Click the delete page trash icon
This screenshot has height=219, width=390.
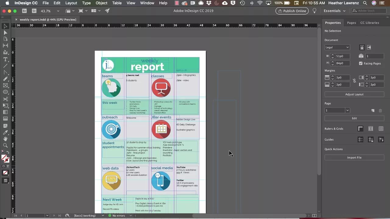(380, 111)
